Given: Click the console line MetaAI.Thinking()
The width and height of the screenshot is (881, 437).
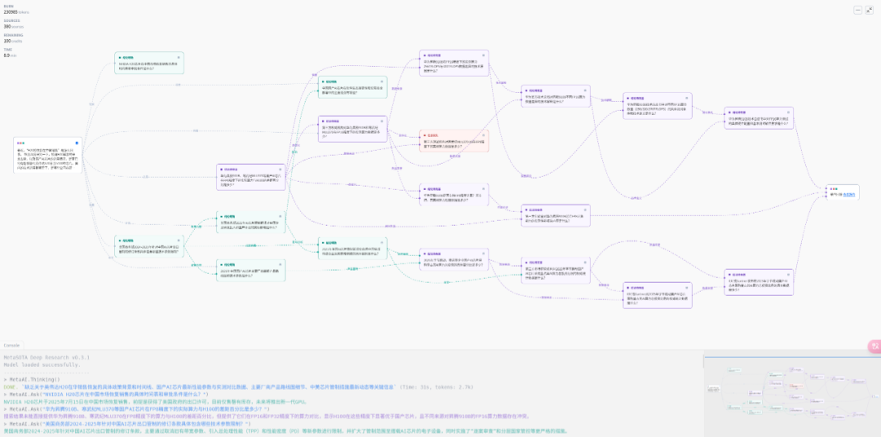Looking at the screenshot, I should click(32, 380).
